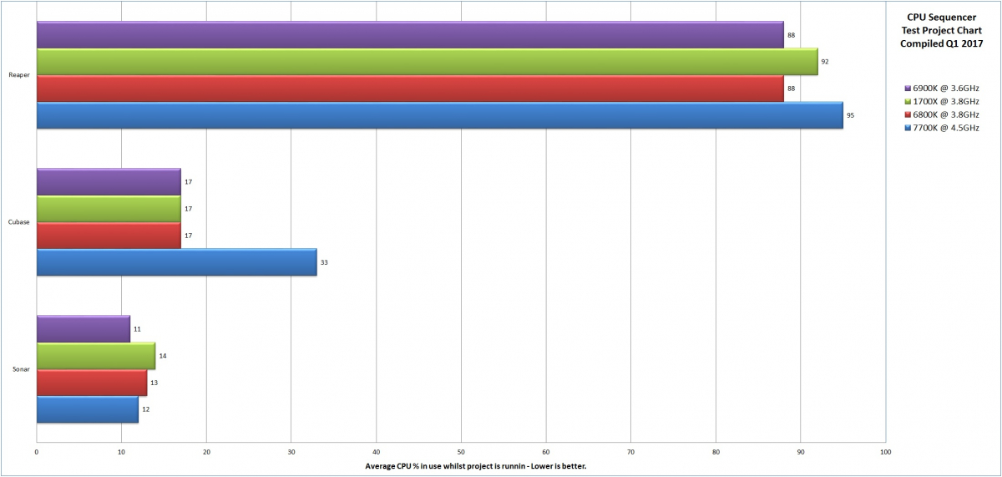Screen dimensions: 1002x477
Task: Click the purple 6900K legend color swatch
Action: (x=907, y=88)
